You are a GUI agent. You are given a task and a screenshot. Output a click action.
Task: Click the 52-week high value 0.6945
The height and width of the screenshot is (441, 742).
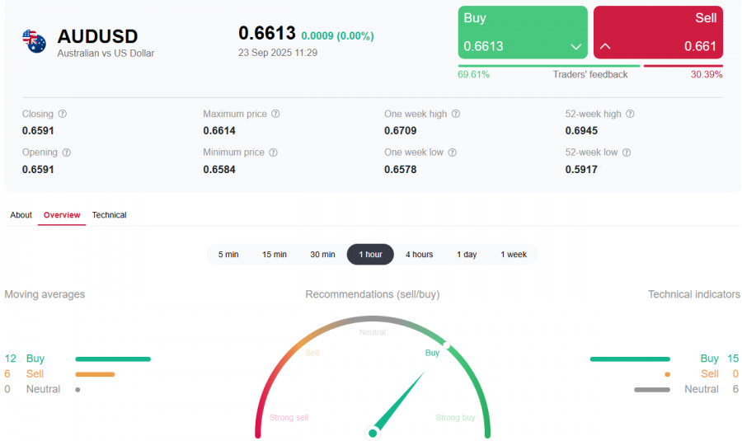coord(581,130)
